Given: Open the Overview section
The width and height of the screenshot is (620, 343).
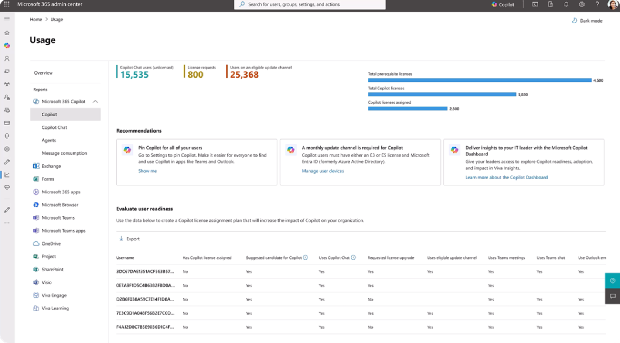Looking at the screenshot, I should click(43, 73).
